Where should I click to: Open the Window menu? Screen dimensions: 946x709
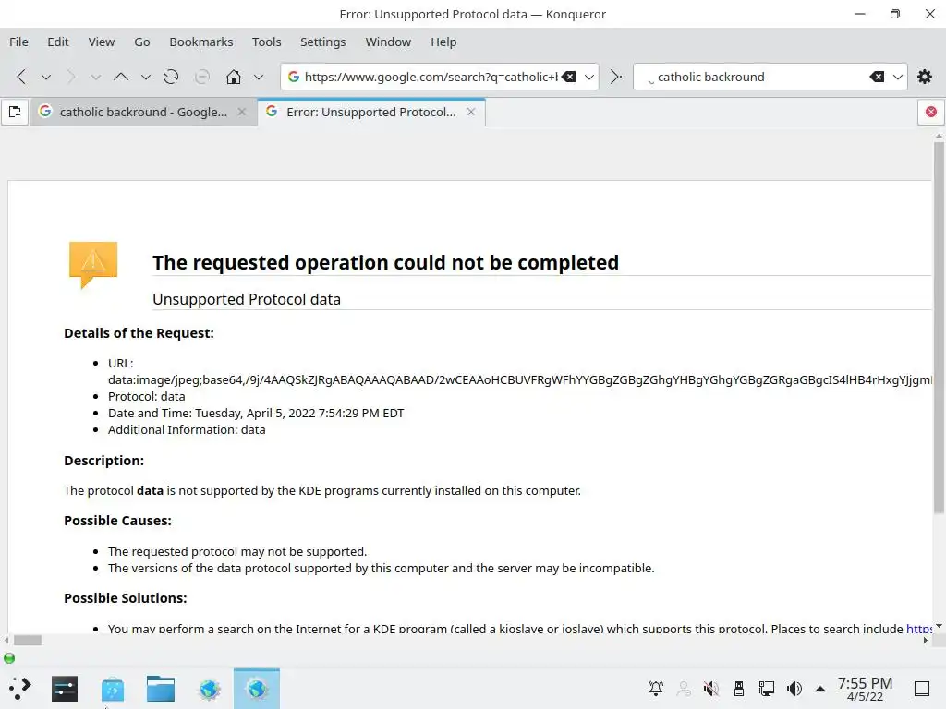tap(388, 42)
